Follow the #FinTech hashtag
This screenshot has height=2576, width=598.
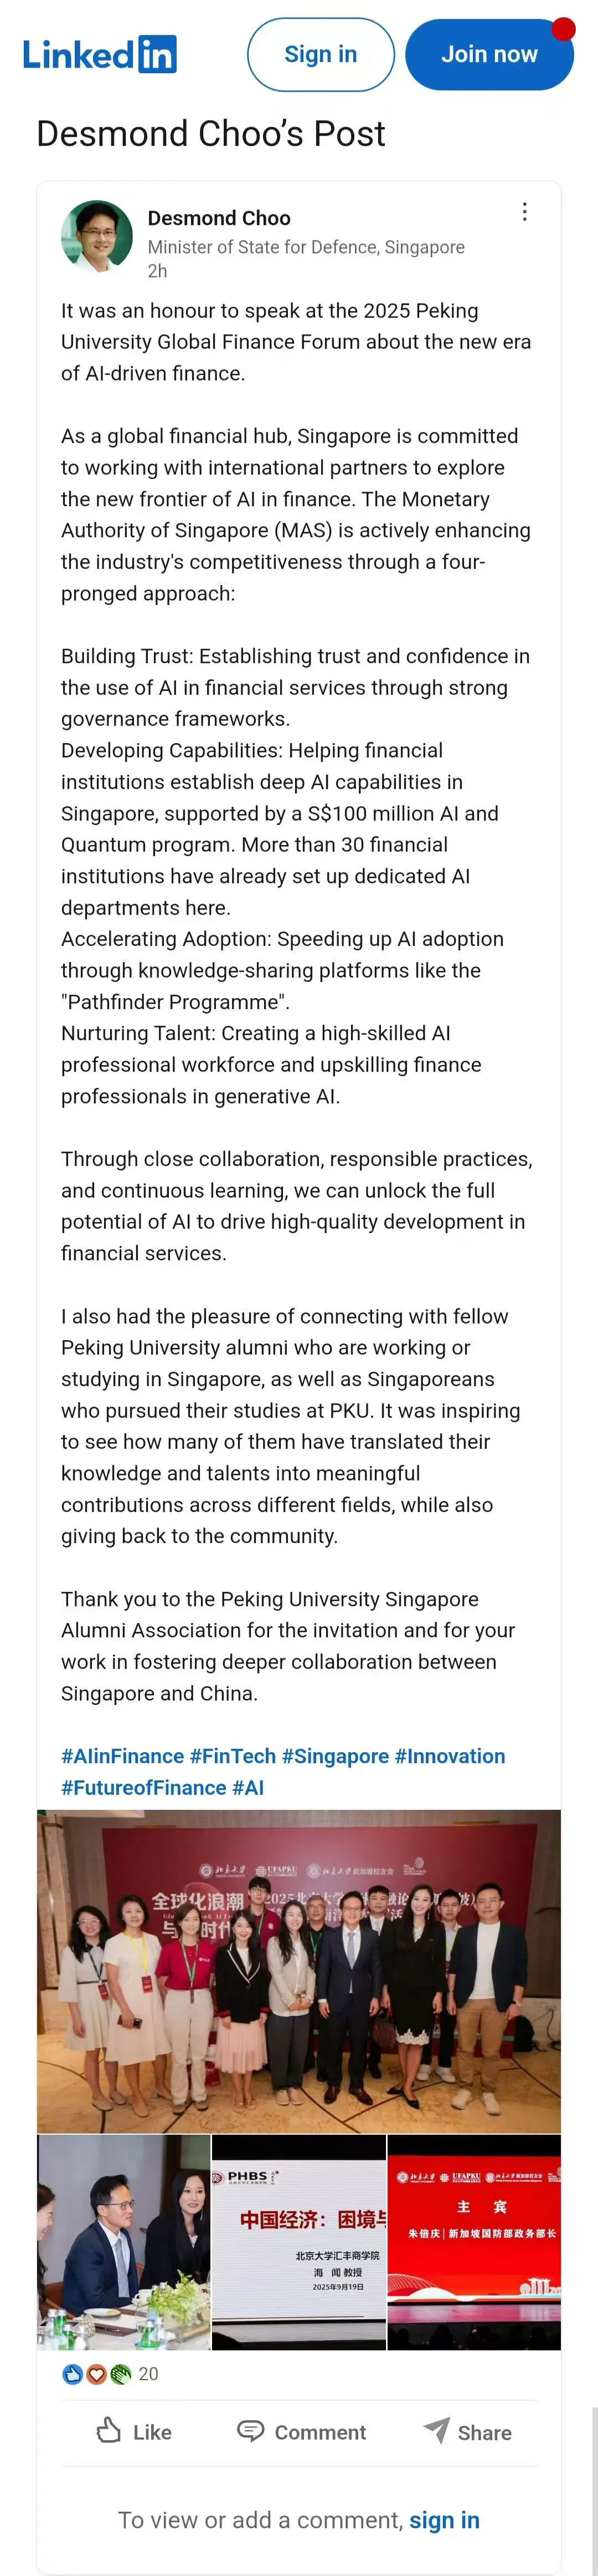233,1756
